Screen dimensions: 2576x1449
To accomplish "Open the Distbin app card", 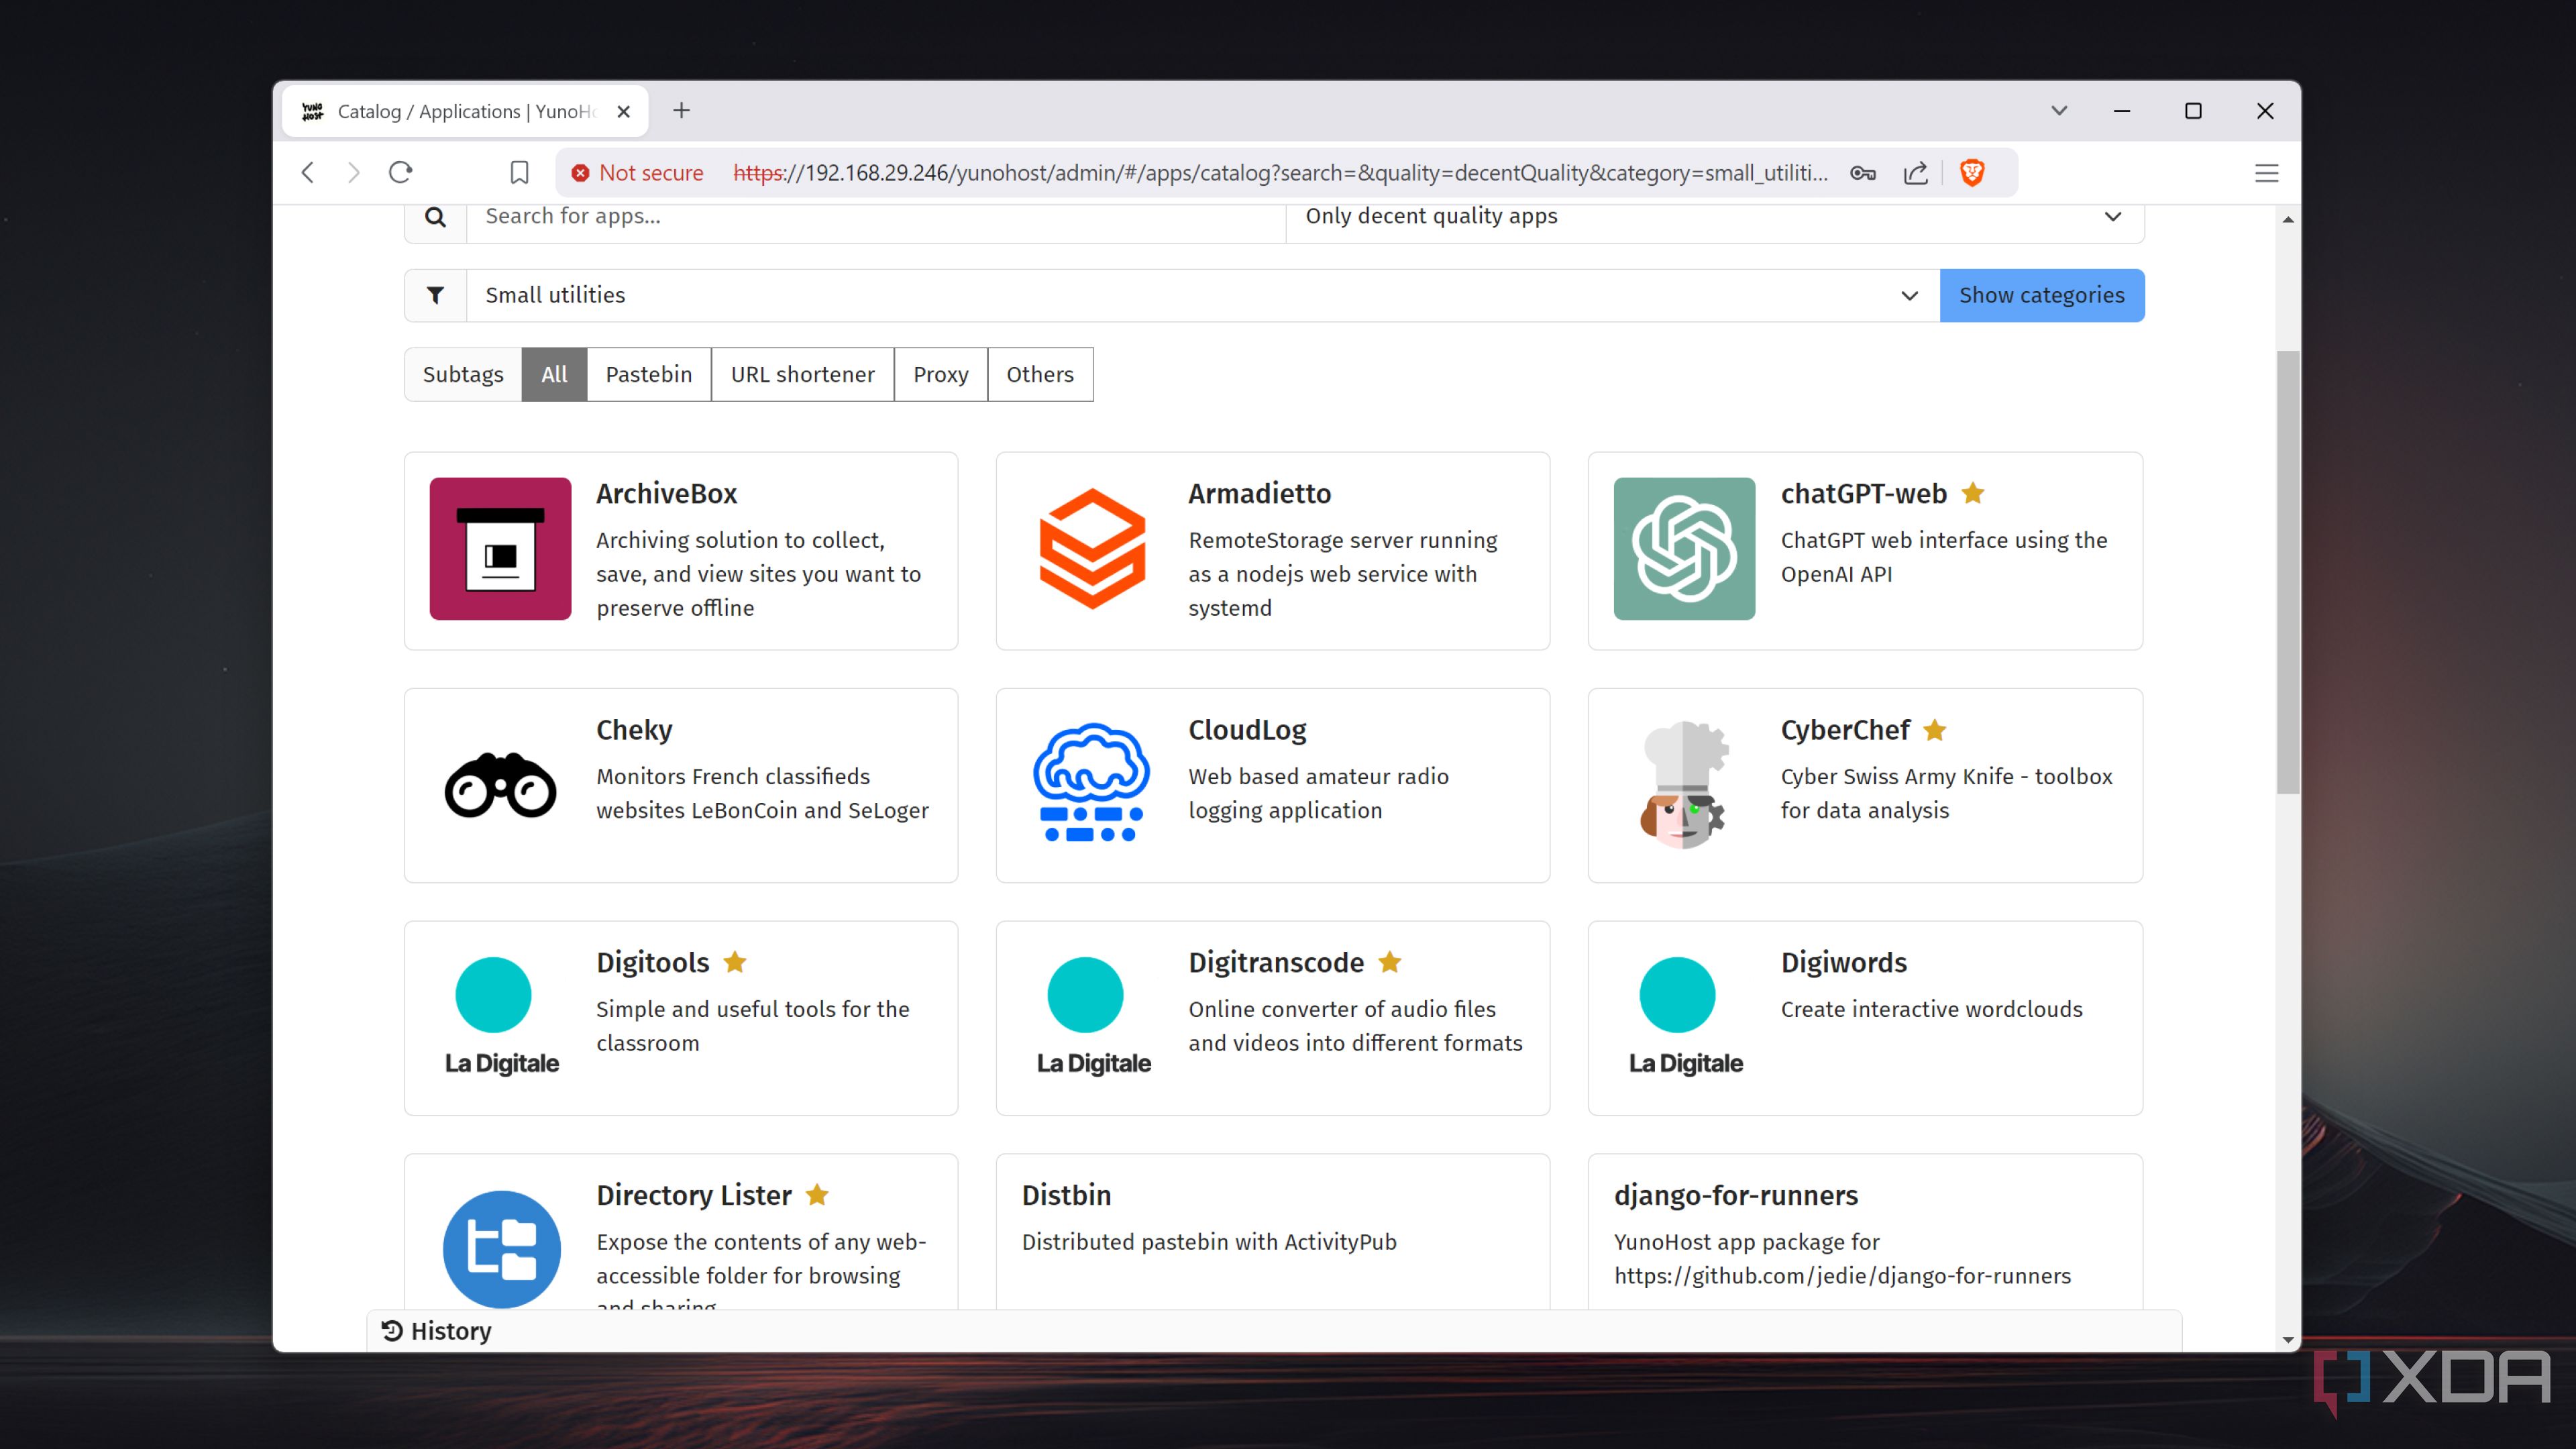I will point(1272,1232).
